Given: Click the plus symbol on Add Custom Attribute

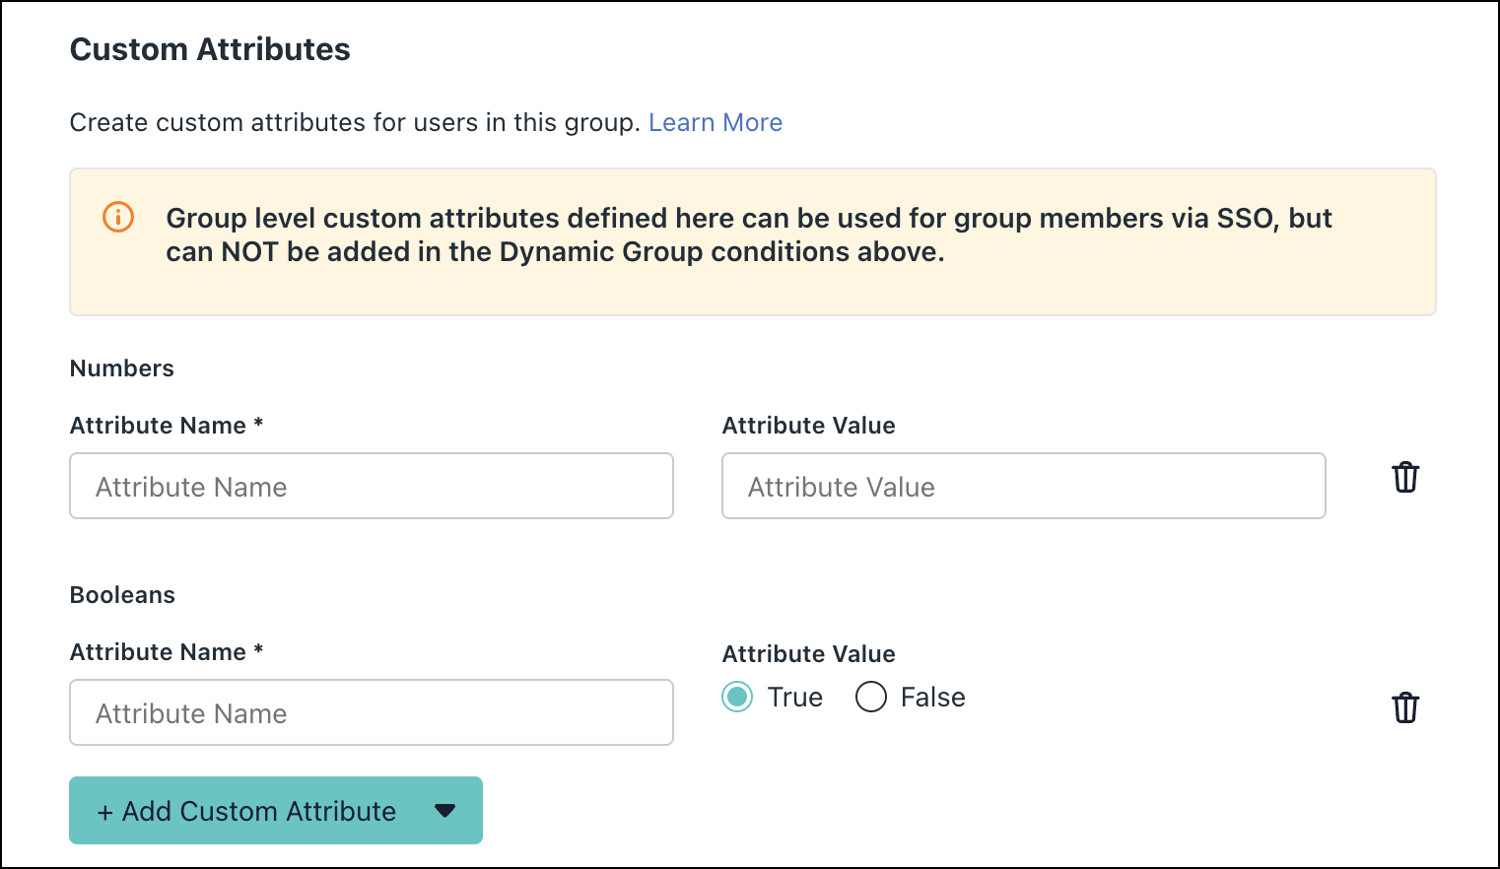Looking at the screenshot, I should 104,811.
